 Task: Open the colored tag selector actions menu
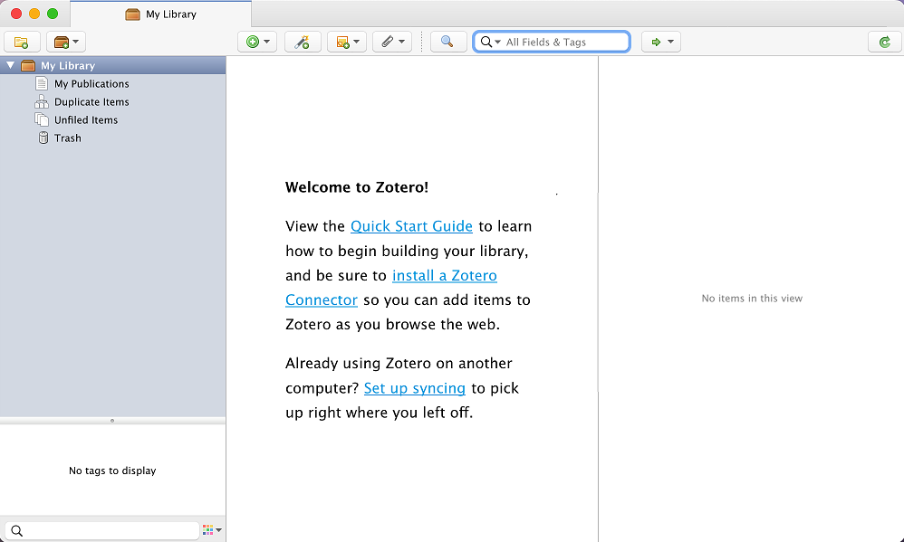click(x=212, y=530)
